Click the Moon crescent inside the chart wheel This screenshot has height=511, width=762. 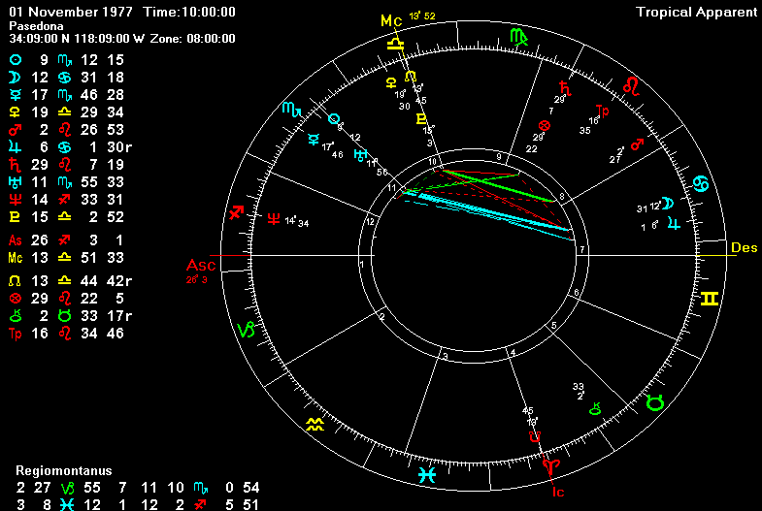(x=668, y=203)
